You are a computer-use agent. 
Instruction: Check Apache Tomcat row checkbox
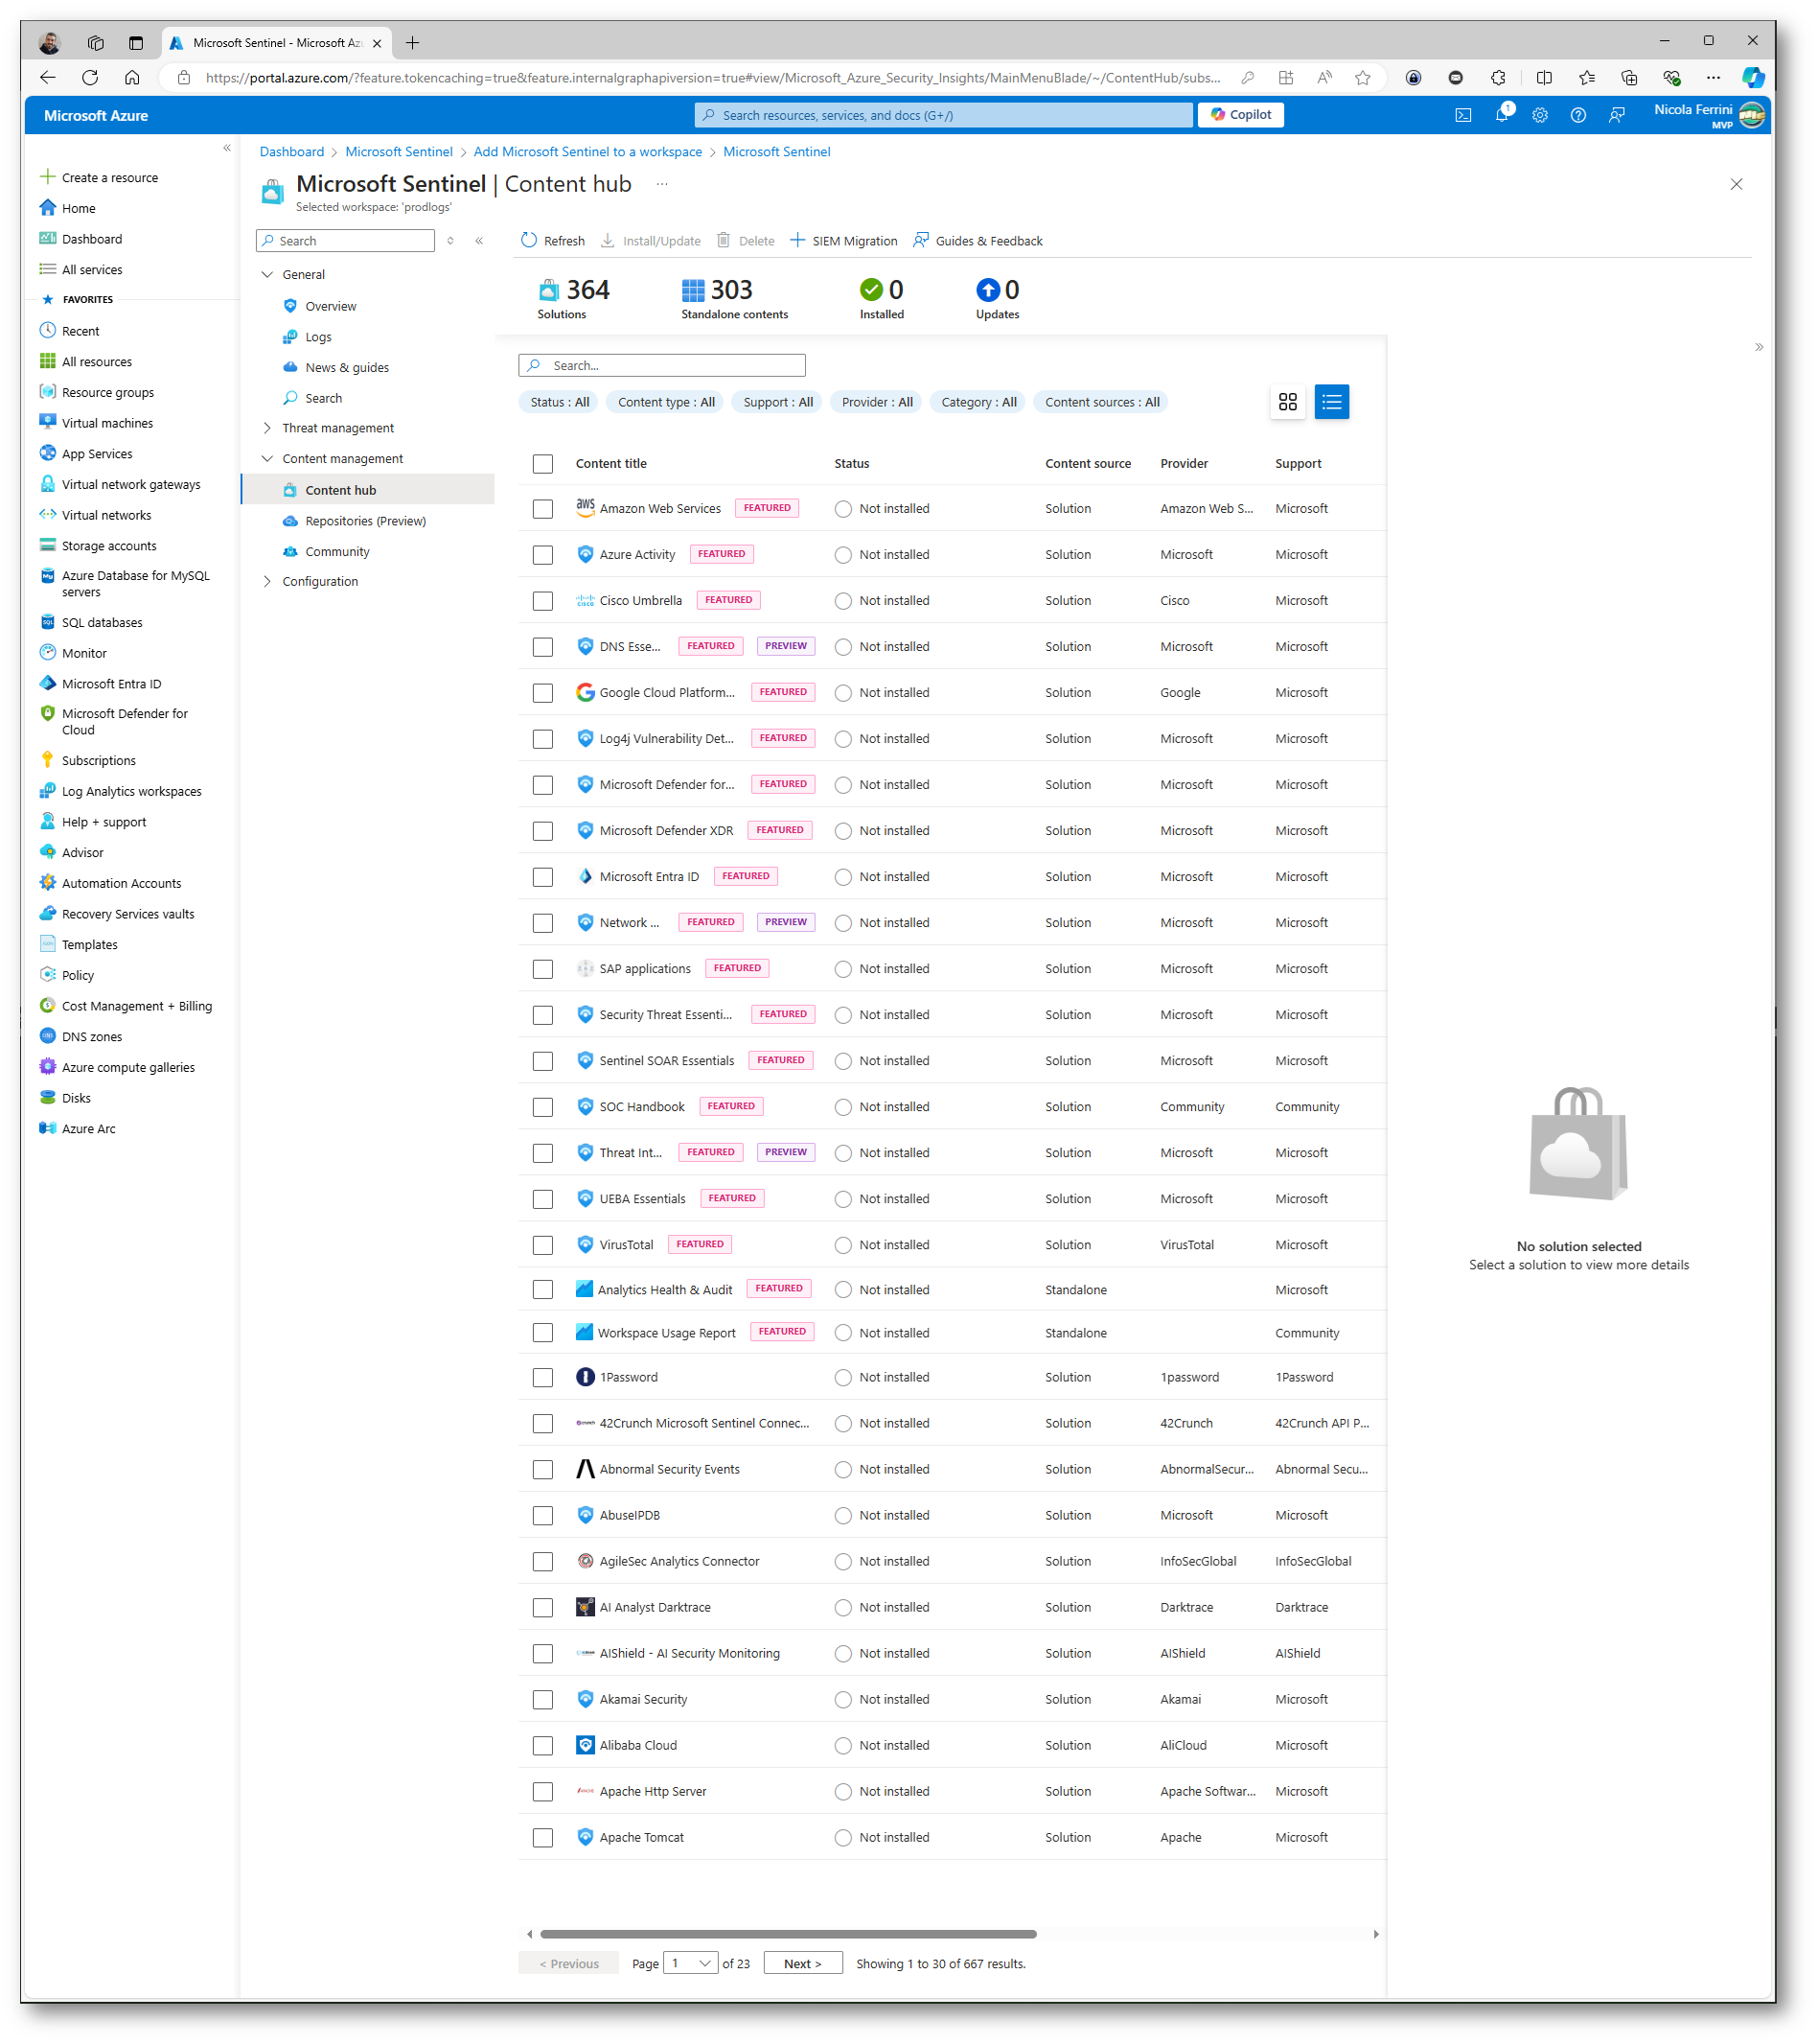click(x=542, y=1837)
